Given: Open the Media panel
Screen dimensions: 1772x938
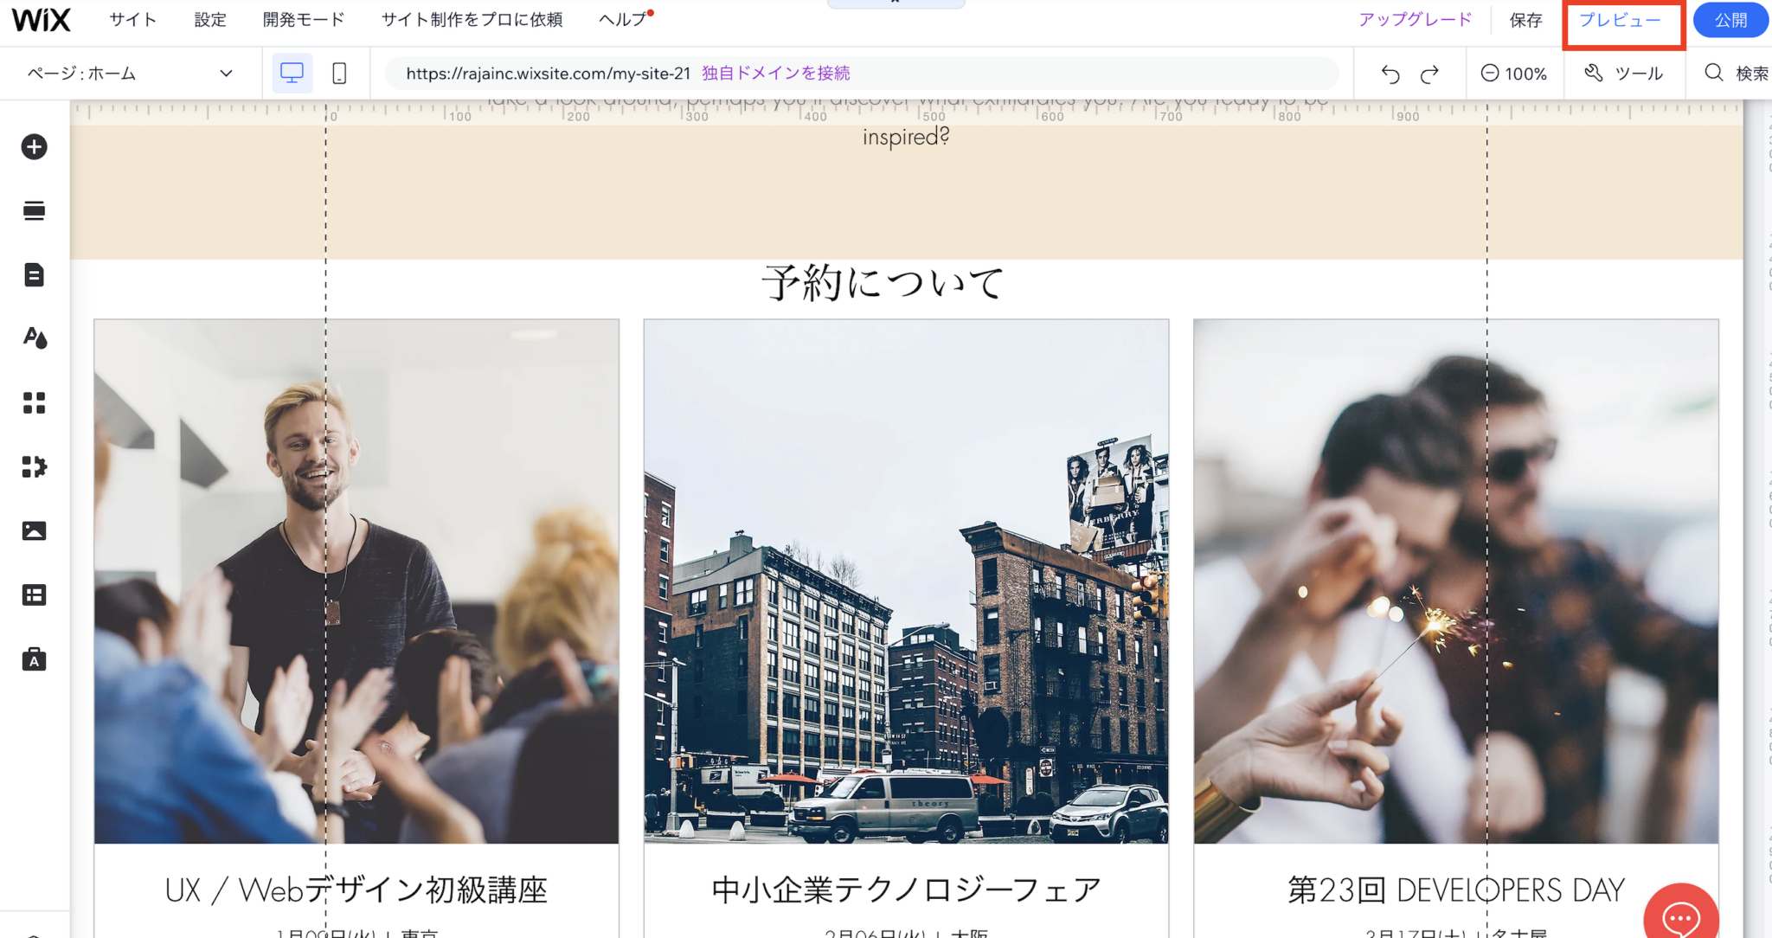Looking at the screenshot, I should [35, 530].
